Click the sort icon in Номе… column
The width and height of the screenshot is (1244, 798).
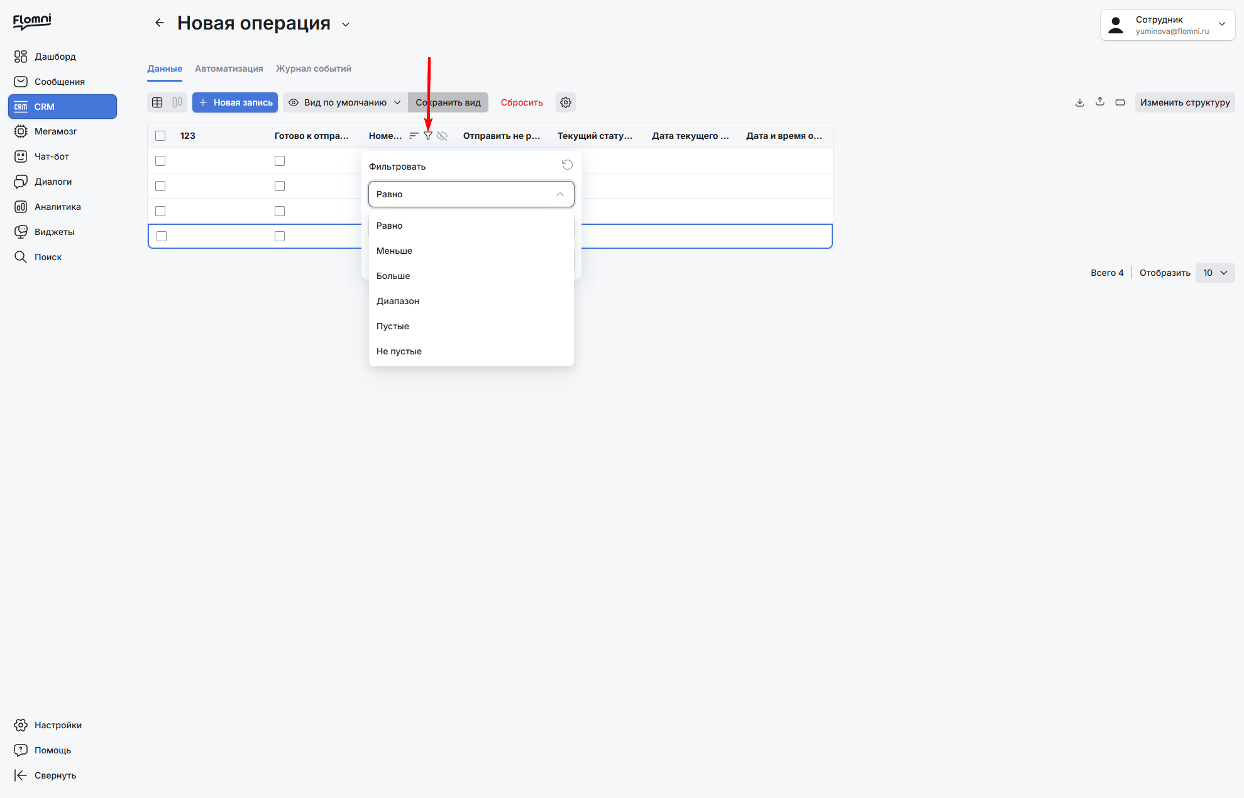[414, 136]
